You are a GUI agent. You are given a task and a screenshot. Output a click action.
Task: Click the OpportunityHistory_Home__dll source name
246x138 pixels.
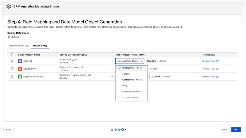click(75, 75)
